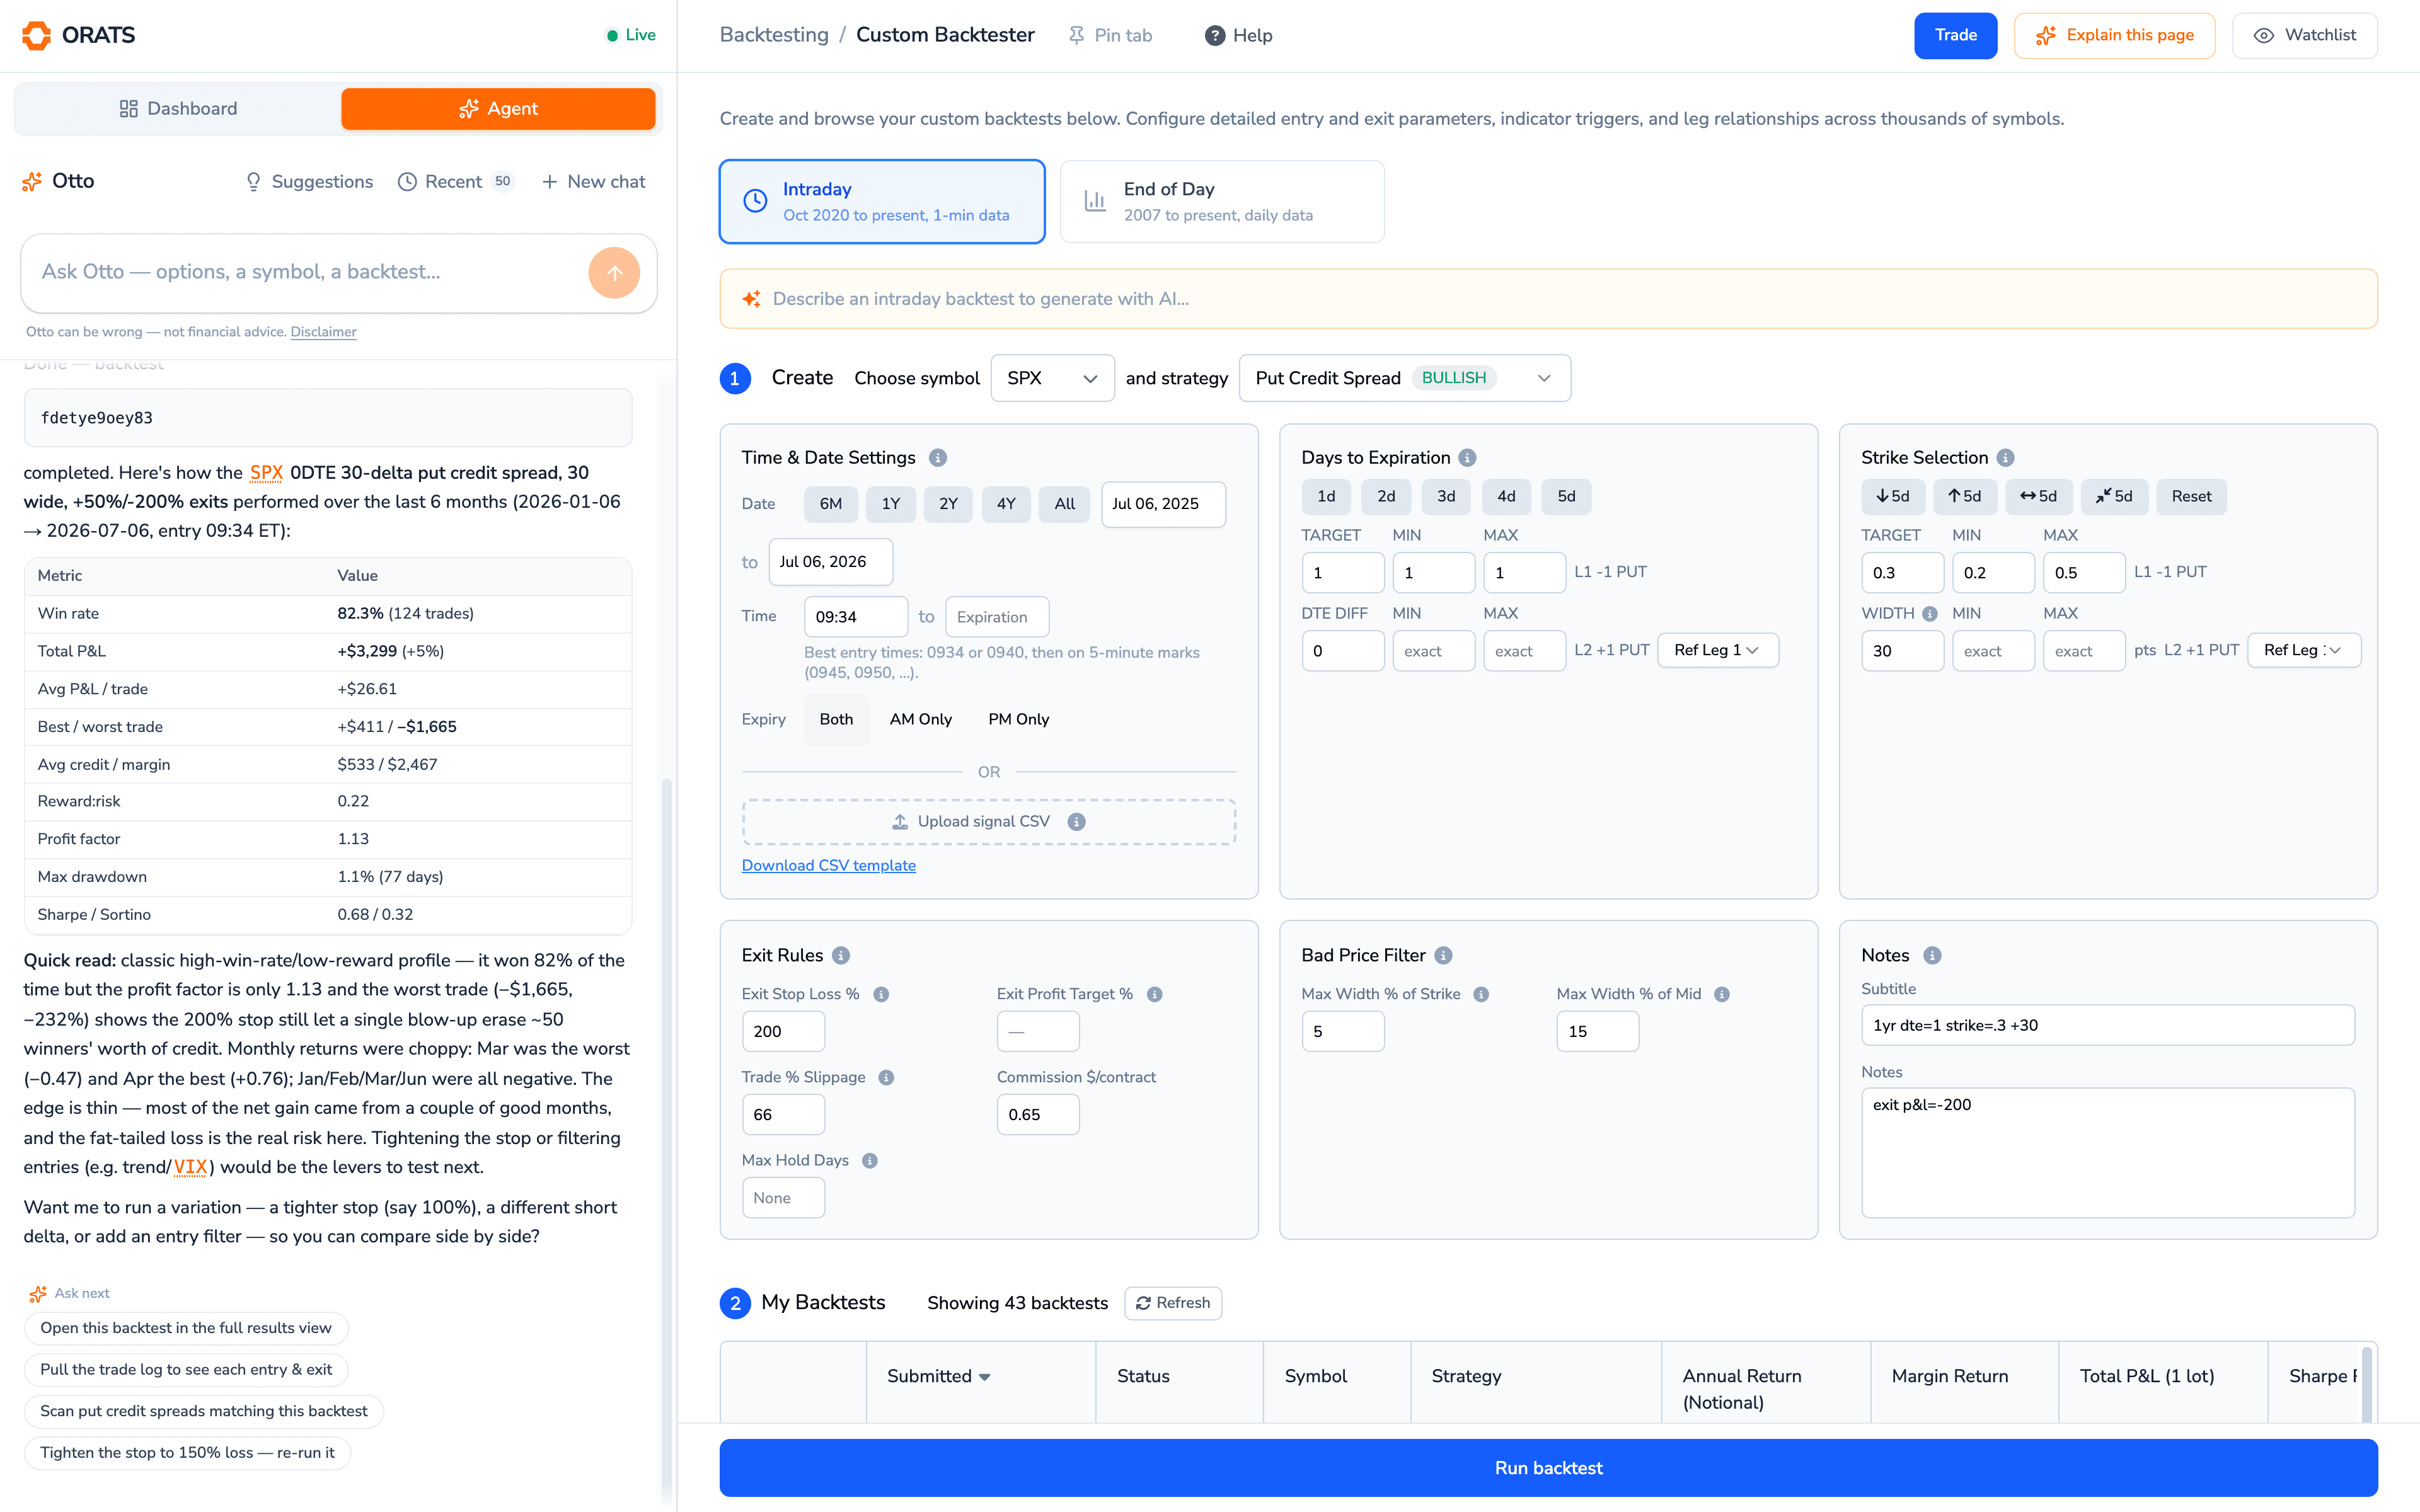Viewport: 2420px width, 1512px height.
Task: Click the Explain this page button
Action: [x=2114, y=35]
